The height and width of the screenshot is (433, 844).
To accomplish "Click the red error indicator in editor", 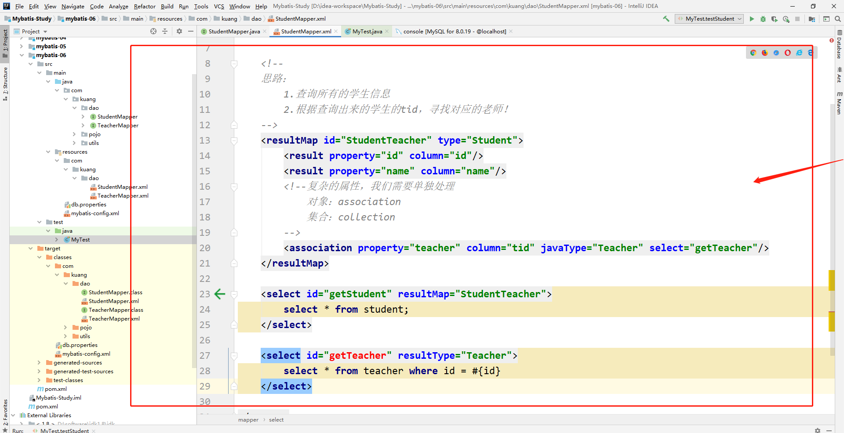I will [x=832, y=40].
